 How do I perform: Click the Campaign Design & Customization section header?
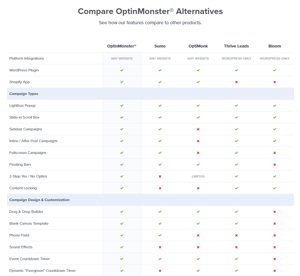coord(40,200)
